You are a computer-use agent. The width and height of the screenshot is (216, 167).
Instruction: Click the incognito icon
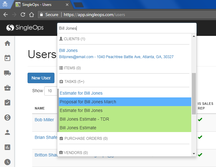point(5,4)
